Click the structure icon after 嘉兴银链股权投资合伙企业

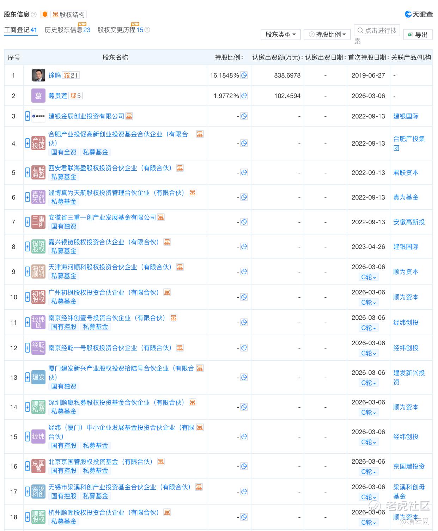pyautogui.click(x=167, y=242)
